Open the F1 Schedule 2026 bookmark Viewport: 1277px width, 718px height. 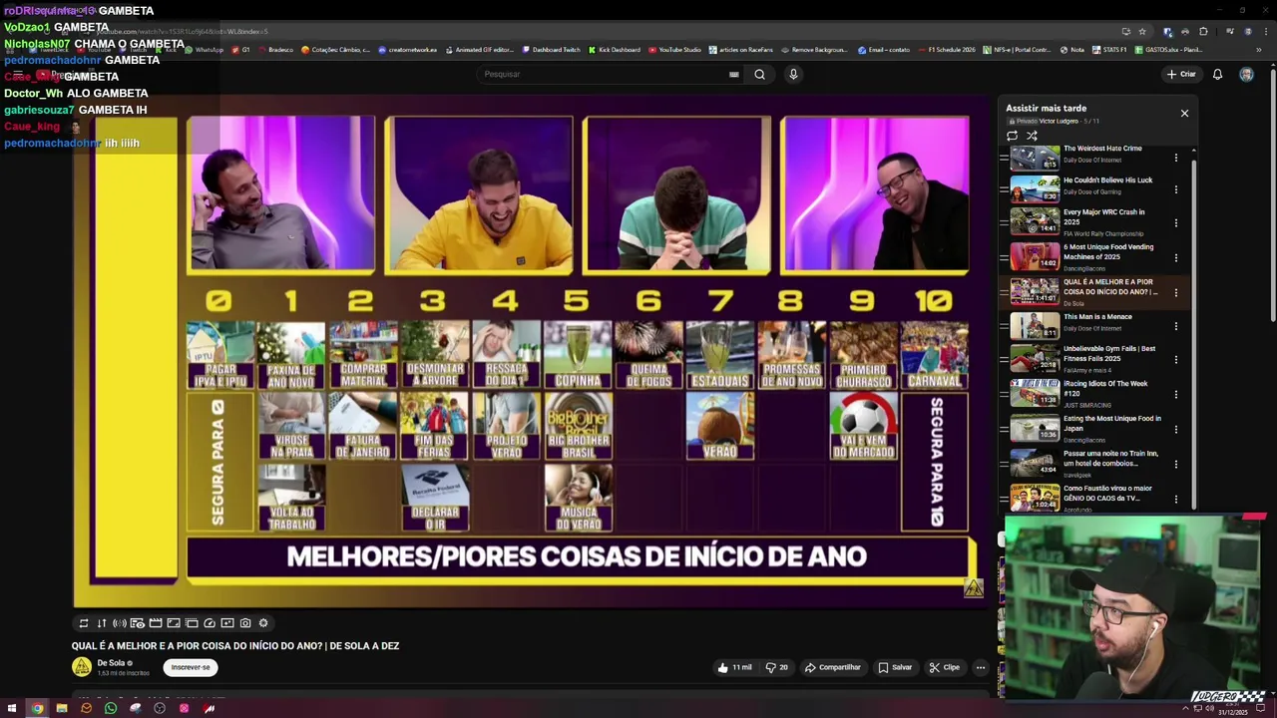click(x=946, y=49)
